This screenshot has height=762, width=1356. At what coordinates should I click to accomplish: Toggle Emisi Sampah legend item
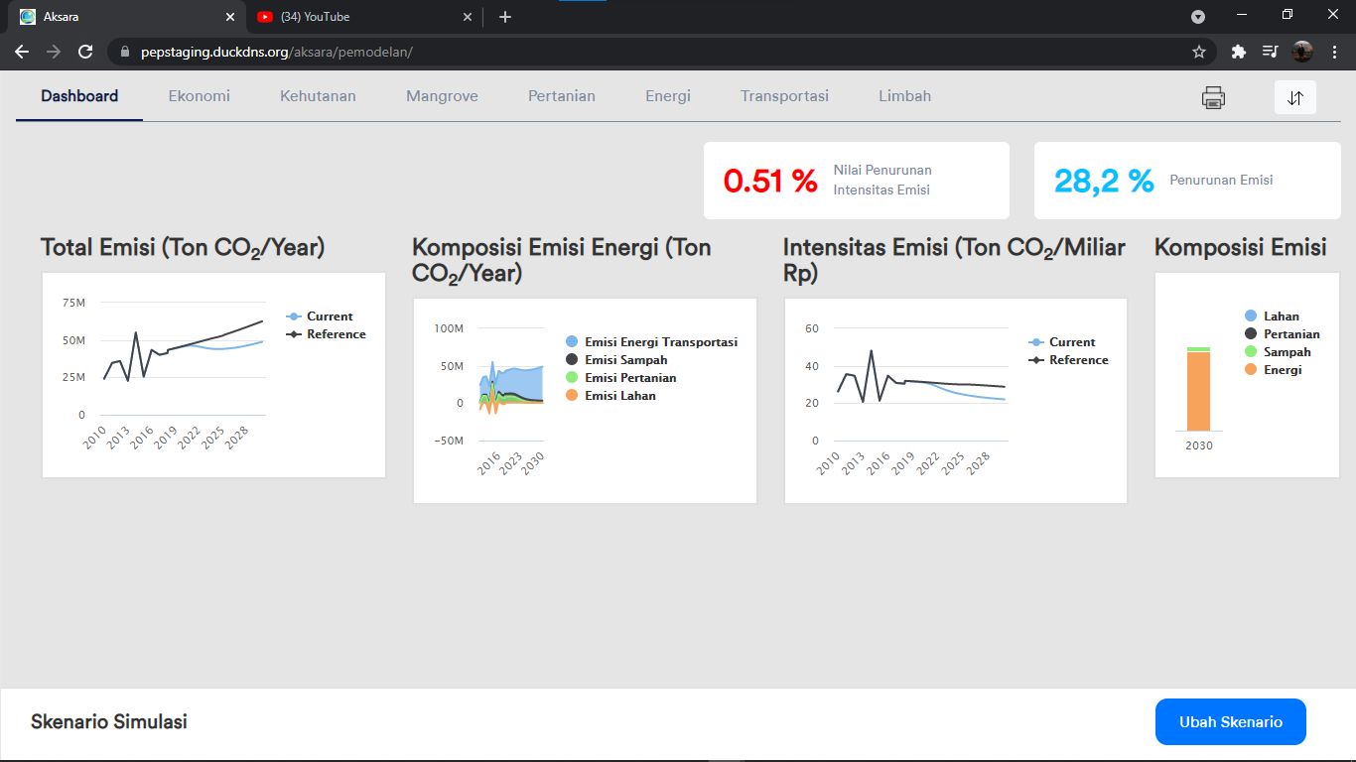(615, 360)
